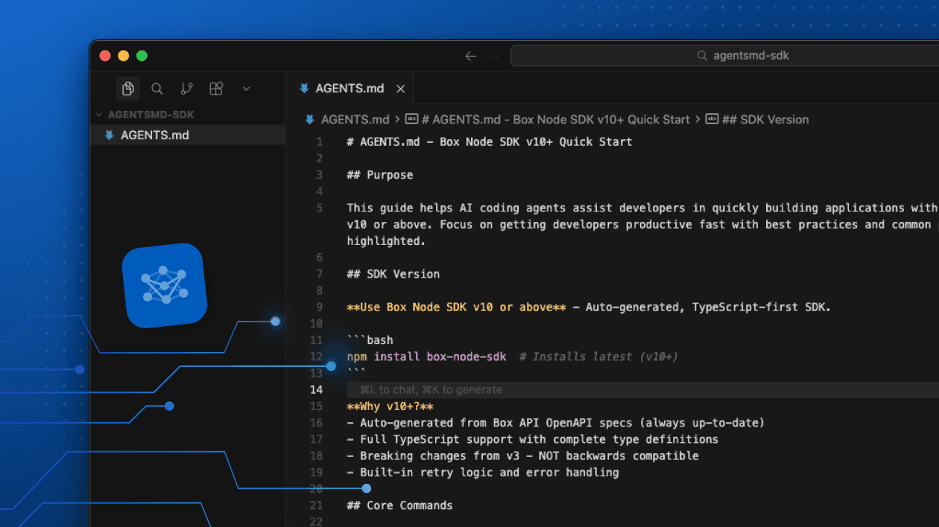The height and width of the screenshot is (527, 939).
Task: Click the red close window button
Action: (105, 56)
